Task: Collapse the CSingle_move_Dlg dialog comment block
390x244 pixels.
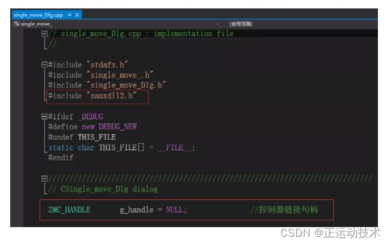Action: click(x=44, y=179)
